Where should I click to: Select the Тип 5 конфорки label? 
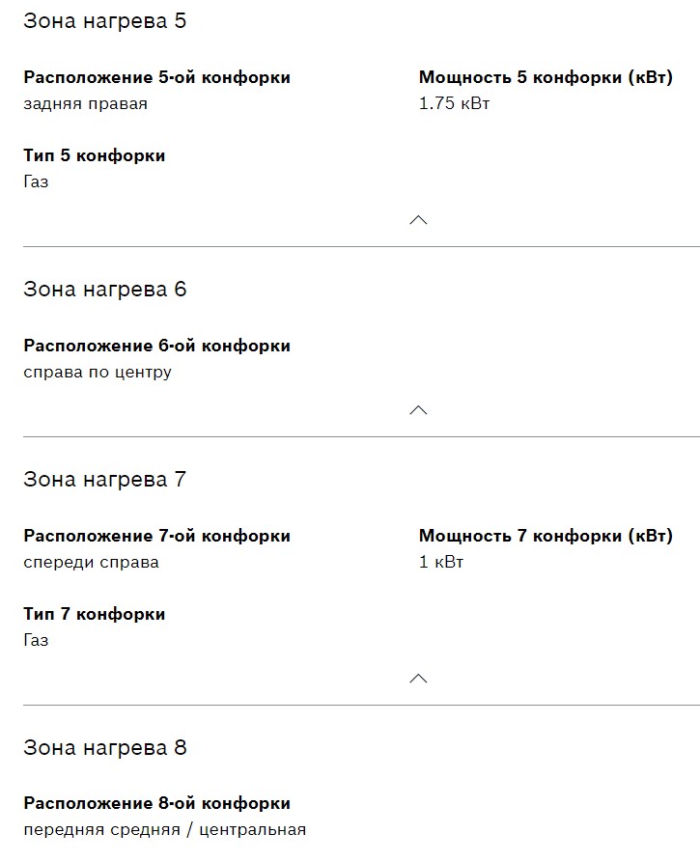pyautogui.click(x=95, y=155)
